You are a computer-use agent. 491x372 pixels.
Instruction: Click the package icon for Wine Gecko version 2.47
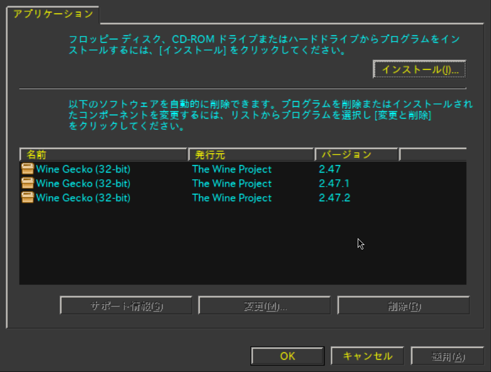[x=28, y=169]
